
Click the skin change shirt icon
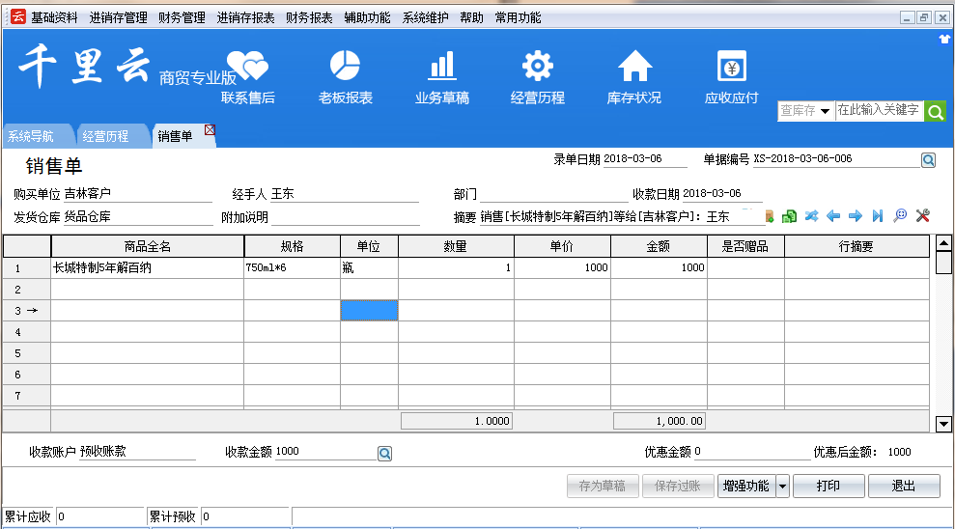[x=944, y=40]
